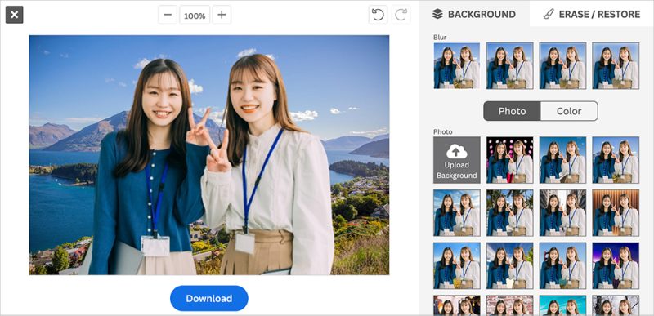Image resolution: width=654 pixels, height=316 pixels.
Task: Select the strongest blur preview thumbnail
Action: point(616,65)
